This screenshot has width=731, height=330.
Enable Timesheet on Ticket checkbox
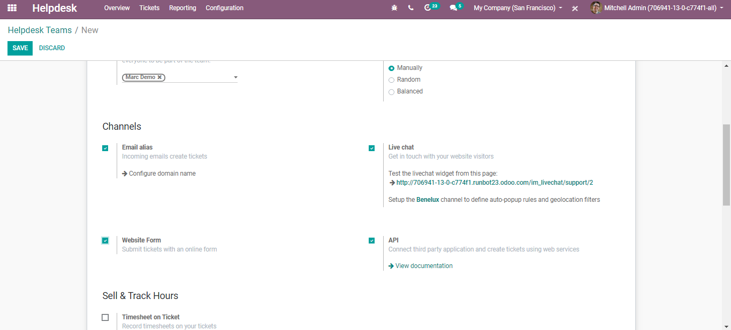click(105, 318)
